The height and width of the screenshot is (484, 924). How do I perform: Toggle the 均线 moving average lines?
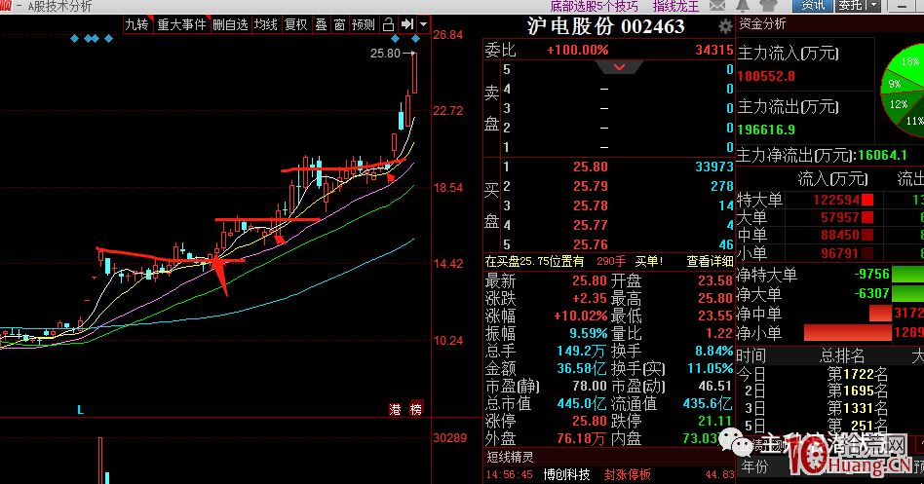tap(266, 24)
